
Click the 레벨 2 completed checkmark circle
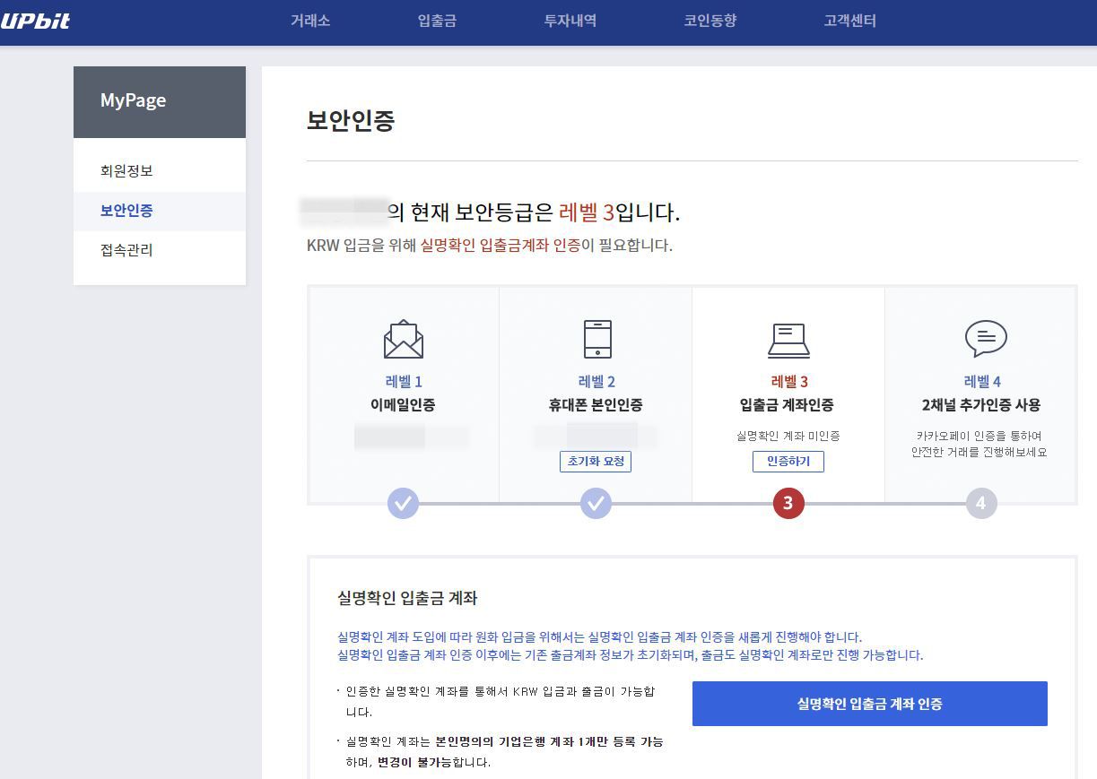pos(596,503)
